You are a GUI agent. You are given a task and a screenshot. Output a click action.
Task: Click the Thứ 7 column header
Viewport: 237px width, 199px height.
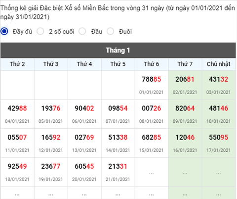pyautogui.click(x=185, y=64)
